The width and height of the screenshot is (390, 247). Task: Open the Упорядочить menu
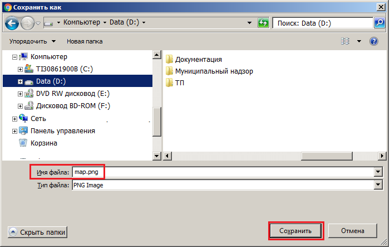click(33, 41)
